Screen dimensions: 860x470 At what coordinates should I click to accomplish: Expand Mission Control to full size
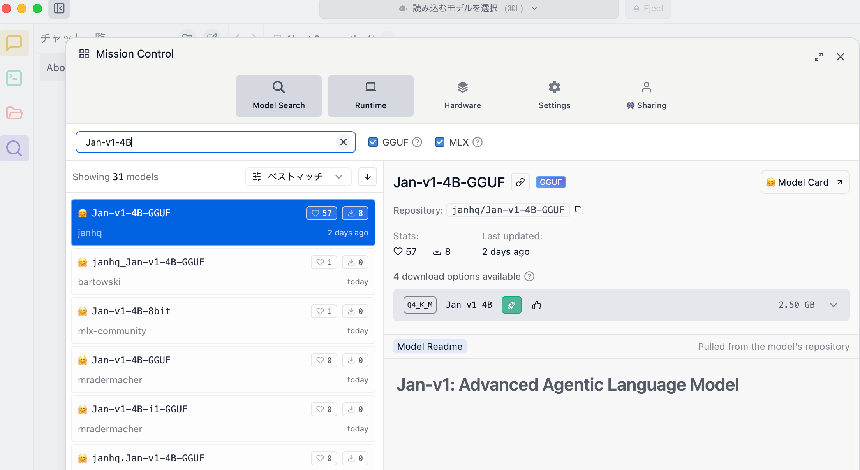819,57
